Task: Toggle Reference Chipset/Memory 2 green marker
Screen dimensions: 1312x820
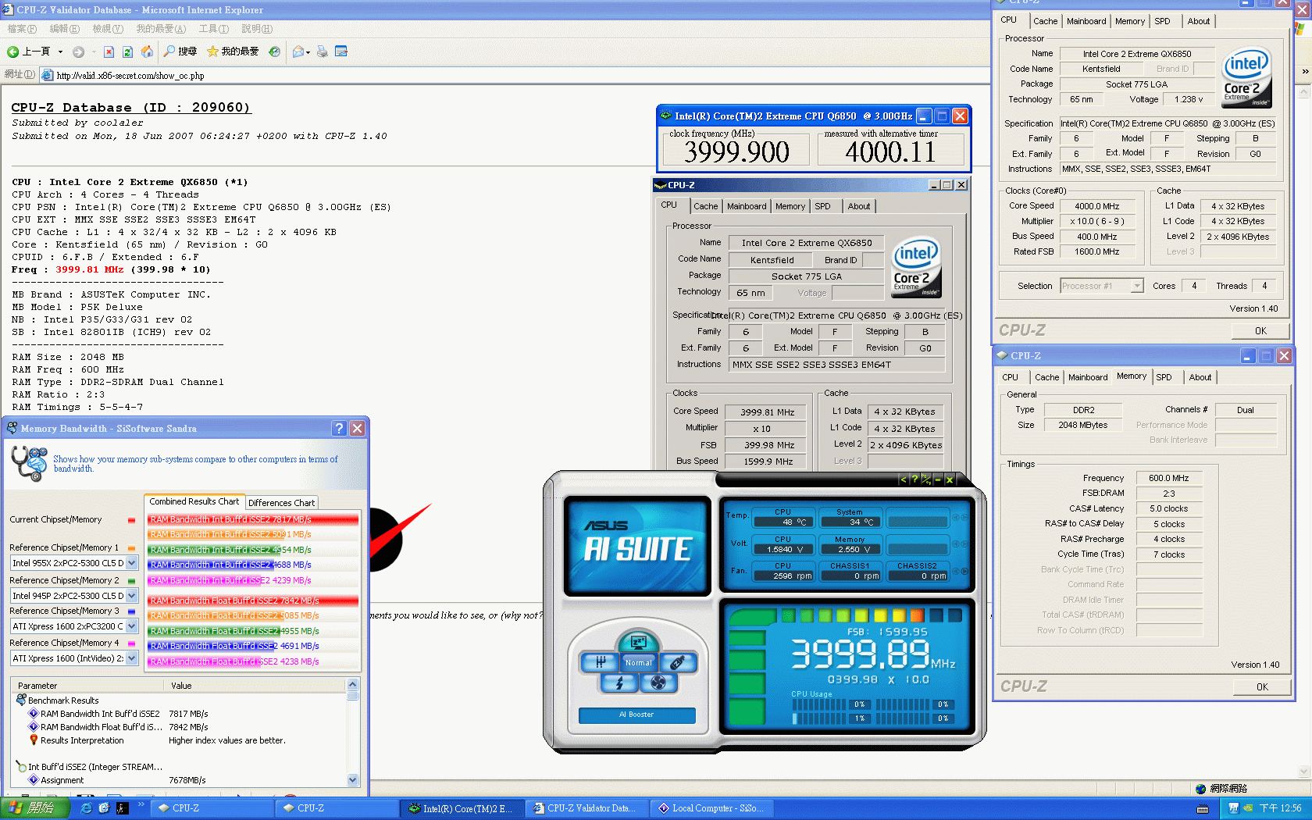Action: [x=131, y=581]
